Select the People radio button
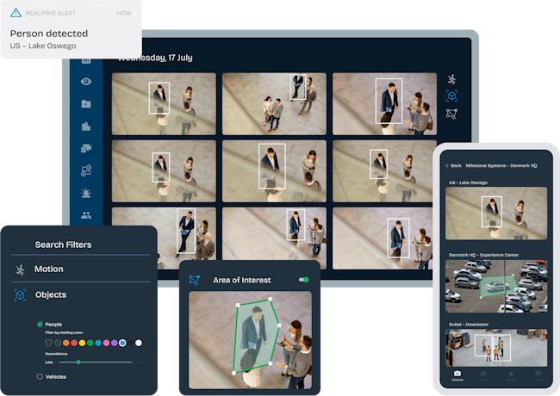Image resolution: width=560 pixels, height=396 pixels. [x=40, y=325]
